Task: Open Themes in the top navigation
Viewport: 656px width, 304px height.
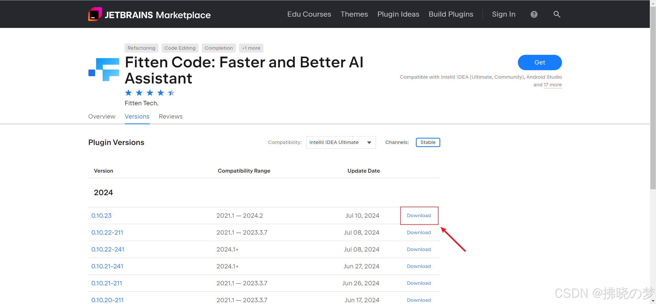Action: click(x=354, y=14)
